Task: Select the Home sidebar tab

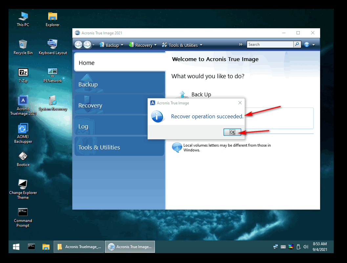Action: pos(120,62)
